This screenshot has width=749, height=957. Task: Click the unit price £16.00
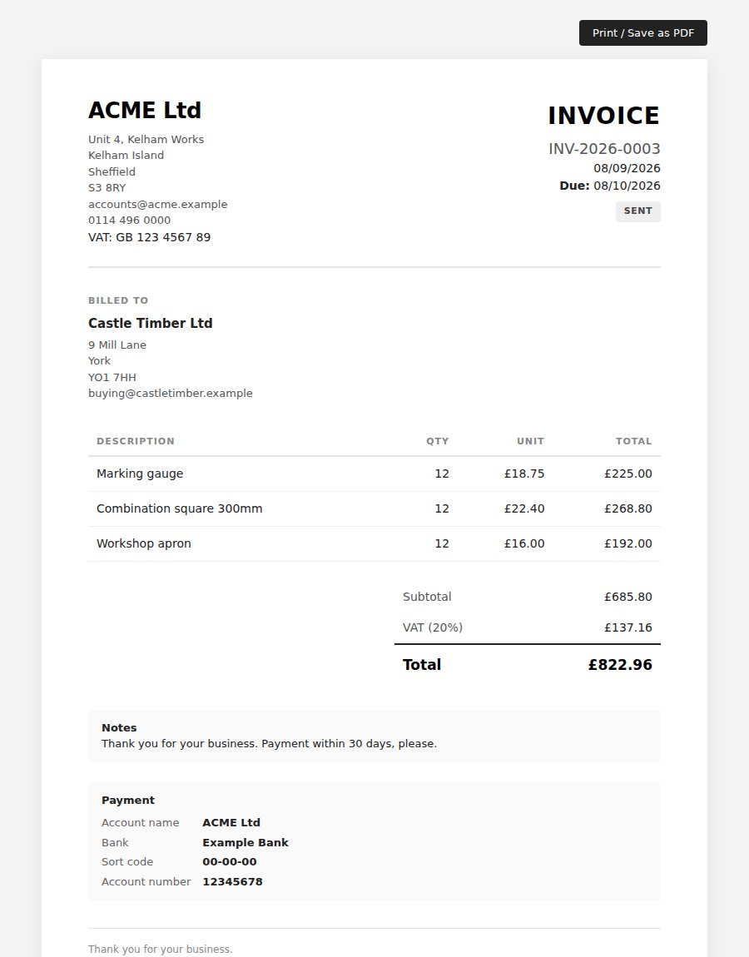pos(524,543)
